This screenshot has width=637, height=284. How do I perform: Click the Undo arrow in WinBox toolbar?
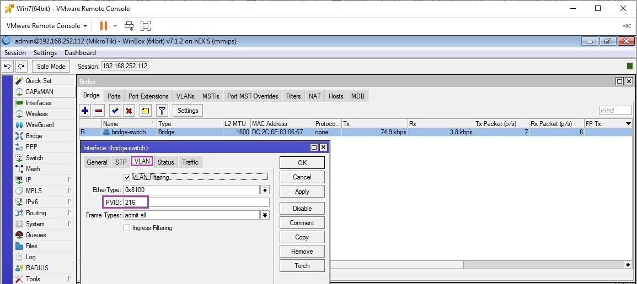tap(8, 66)
